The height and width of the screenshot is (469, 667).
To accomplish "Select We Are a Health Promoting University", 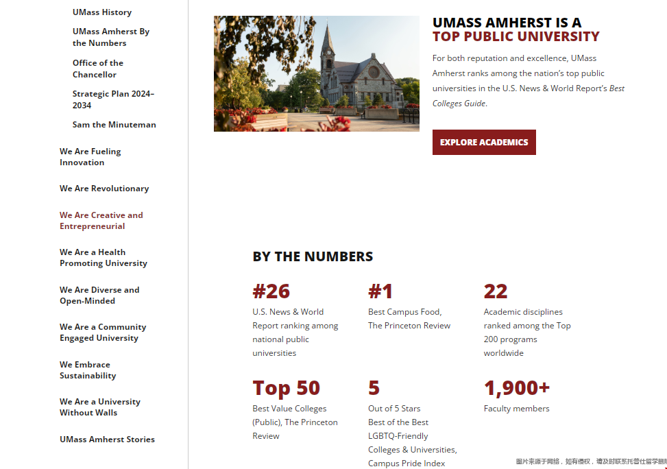I will [x=104, y=258].
